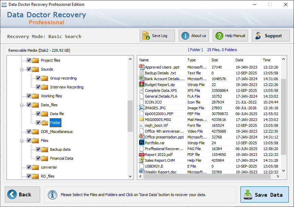Click the Office presentation.ppt PowerPoint icon
The height and width of the screenshot is (207, 294).
click(142, 137)
